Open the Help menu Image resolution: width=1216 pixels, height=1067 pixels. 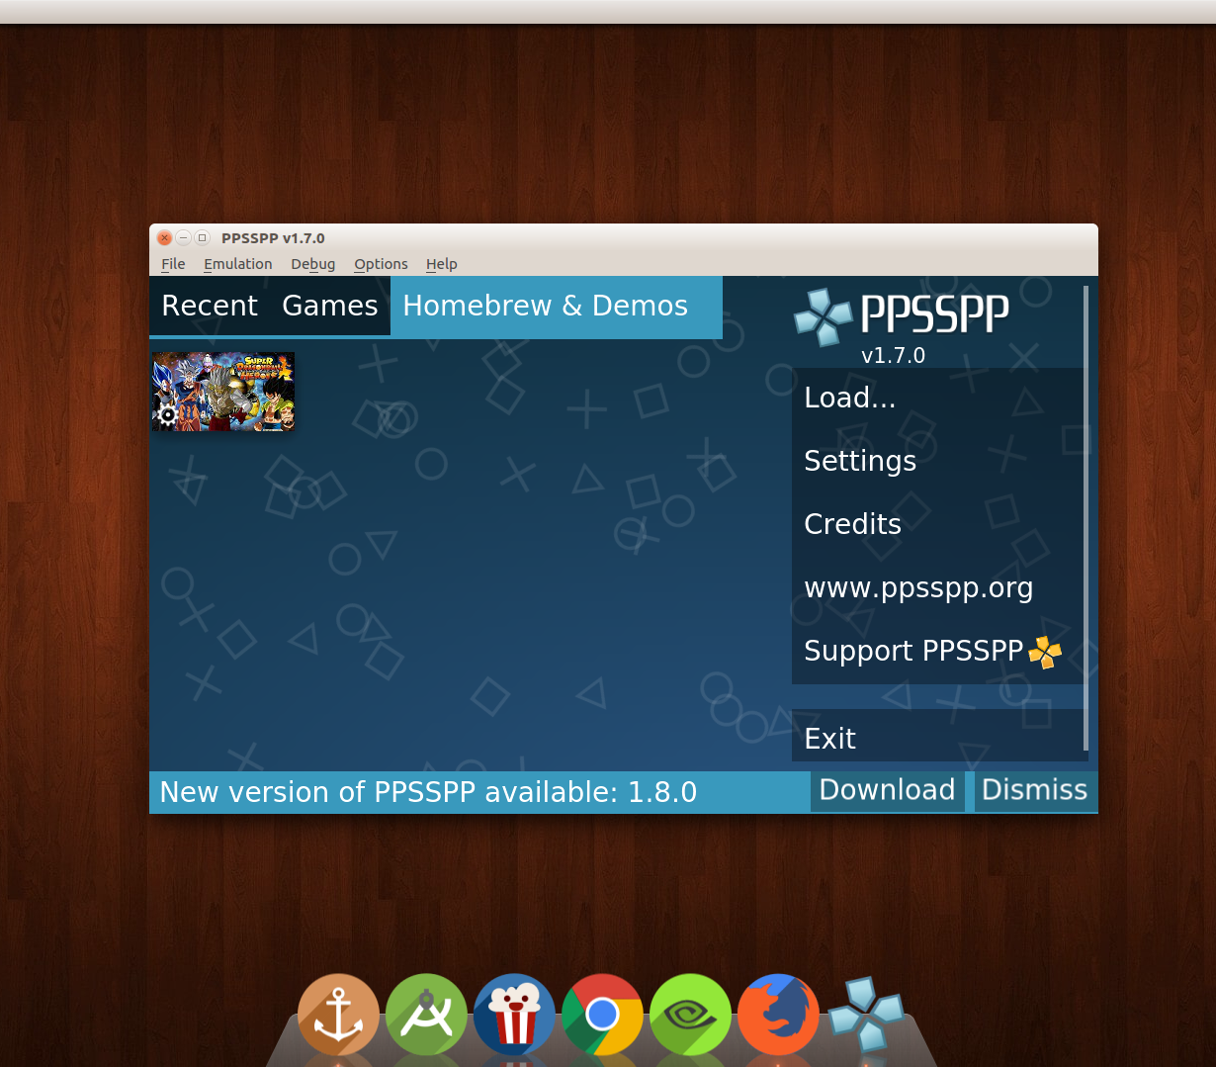pos(441,264)
